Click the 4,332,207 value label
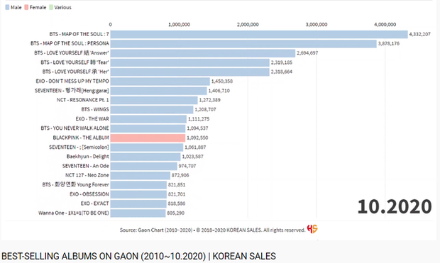 pos(419,34)
